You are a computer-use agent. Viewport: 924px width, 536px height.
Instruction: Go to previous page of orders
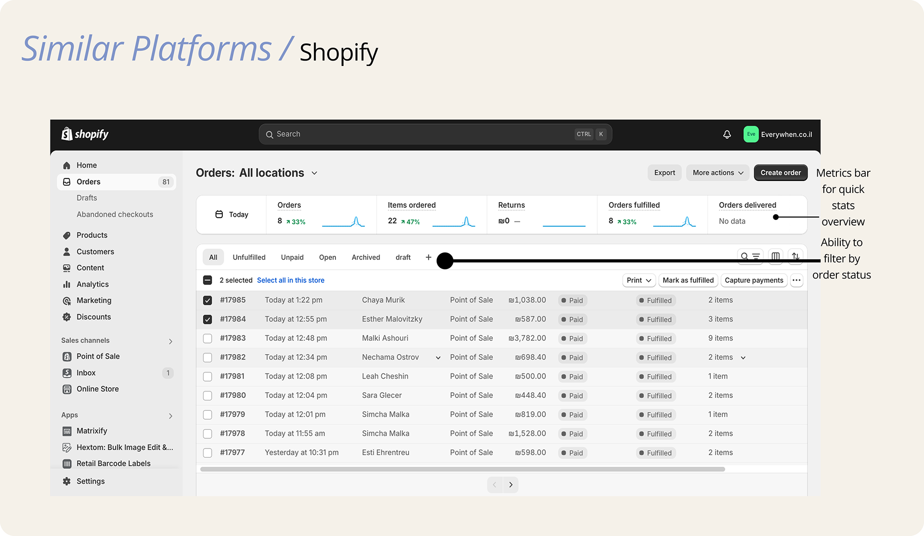click(495, 485)
